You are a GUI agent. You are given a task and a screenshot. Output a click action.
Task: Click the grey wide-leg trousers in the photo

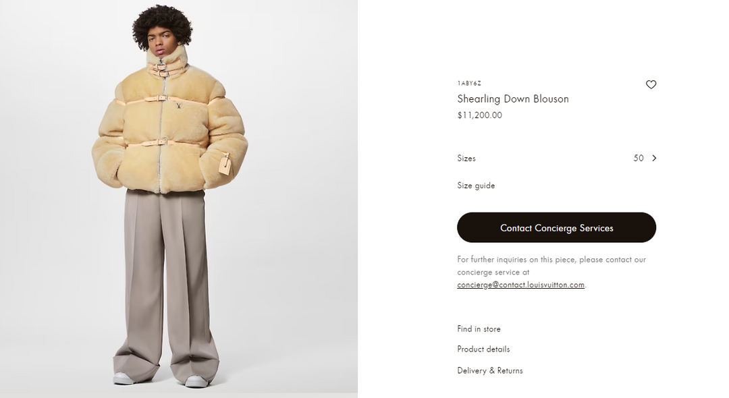coord(167,283)
